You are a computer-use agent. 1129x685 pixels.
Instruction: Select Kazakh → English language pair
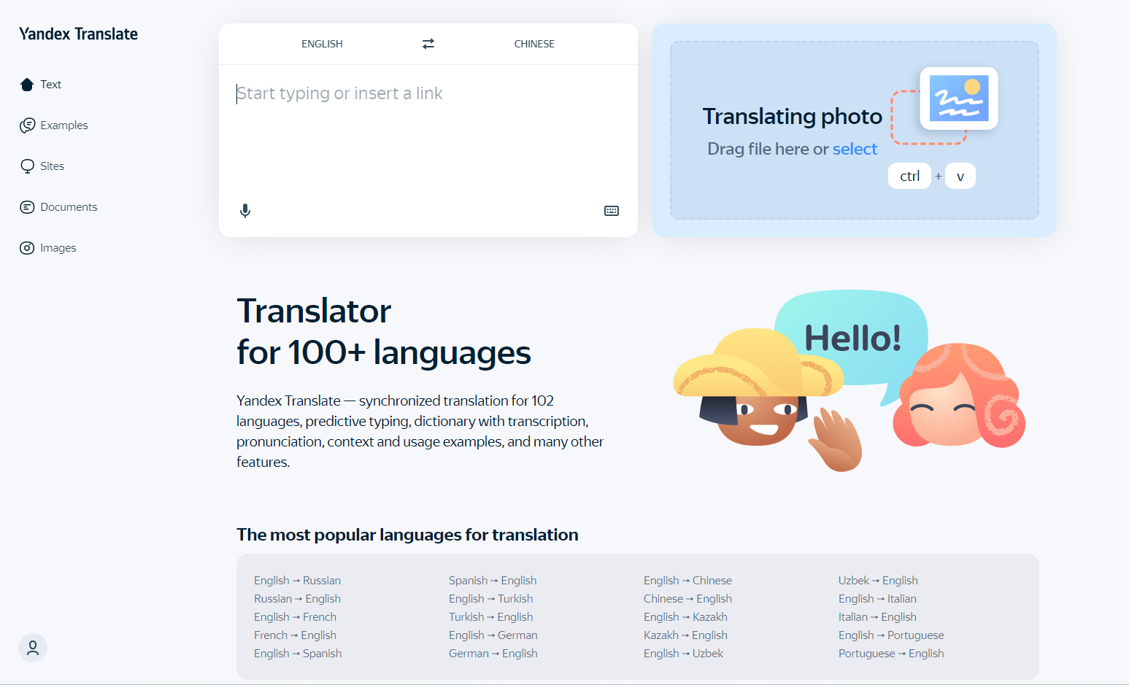click(685, 635)
